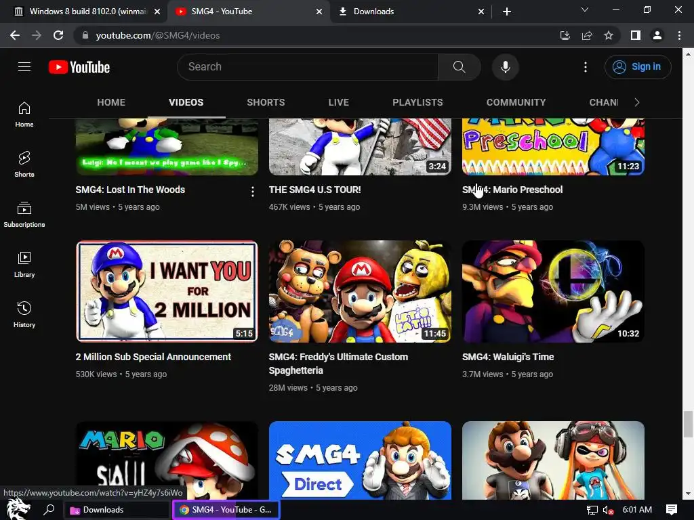Play the Waluigi Smash ball thumbnail
The image size is (694, 520).
click(x=553, y=291)
